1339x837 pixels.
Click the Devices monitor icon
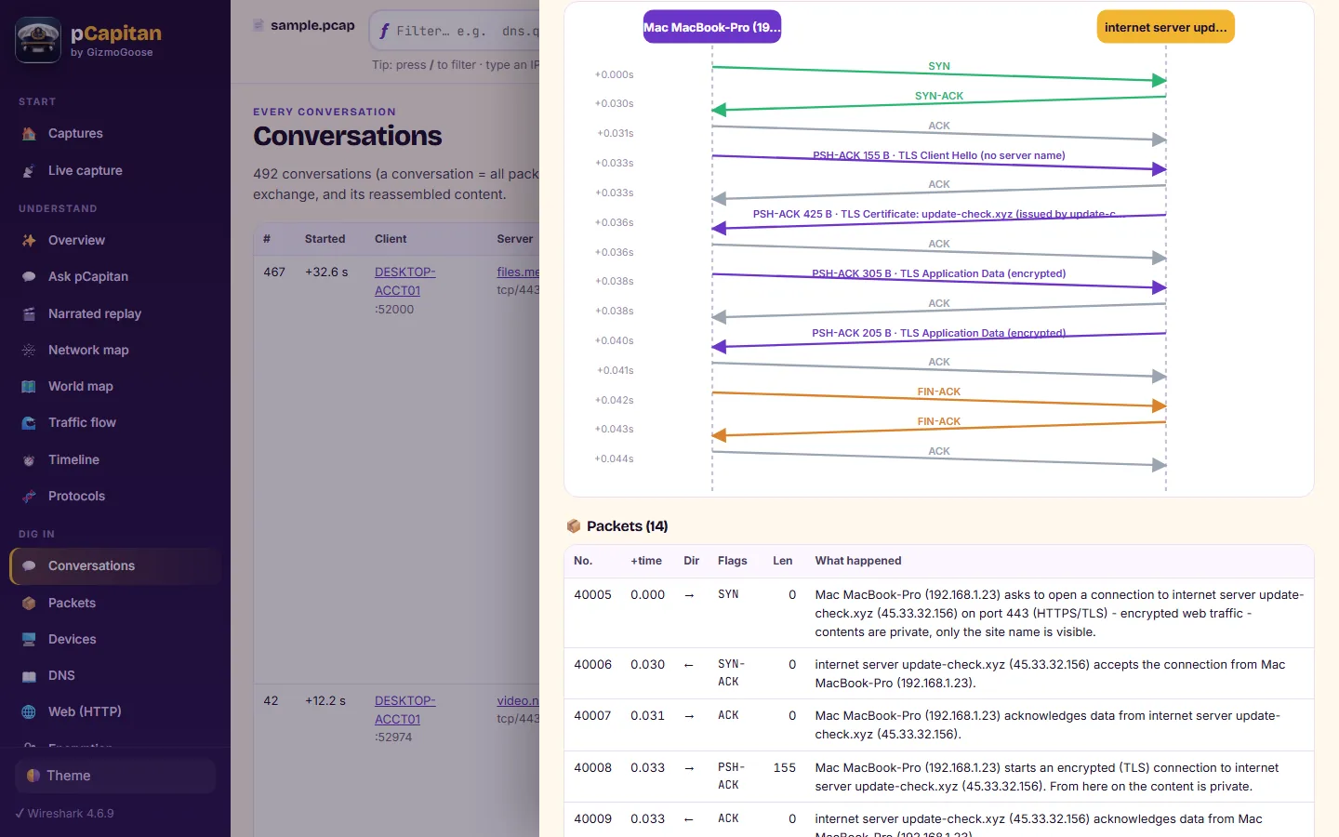pos(29,640)
